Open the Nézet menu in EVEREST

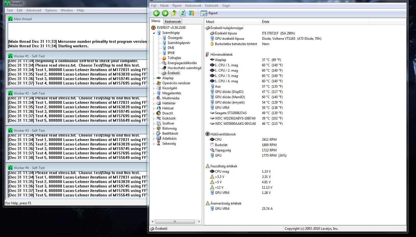(164, 6)
